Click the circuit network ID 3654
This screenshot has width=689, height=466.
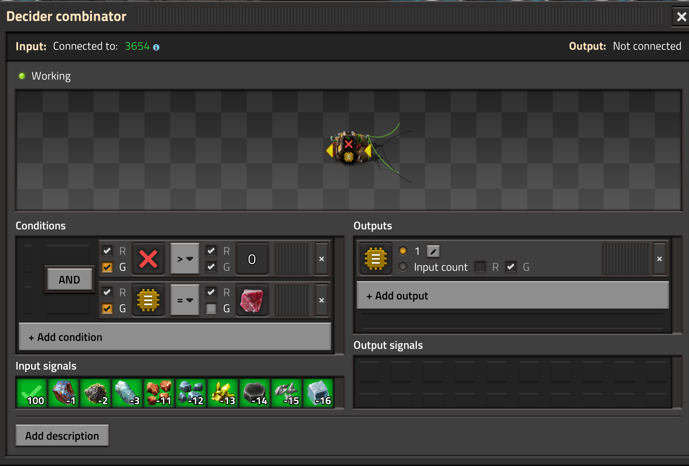pyautogui.click(x=137, y=47)
